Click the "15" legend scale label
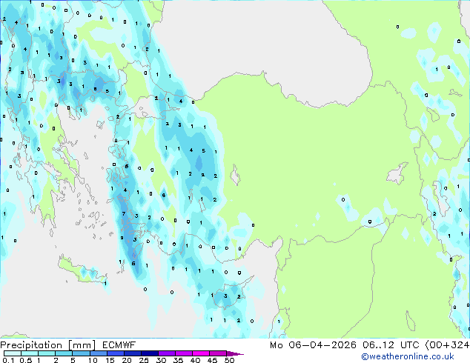 pyautogui.click(x=110, y=360)
